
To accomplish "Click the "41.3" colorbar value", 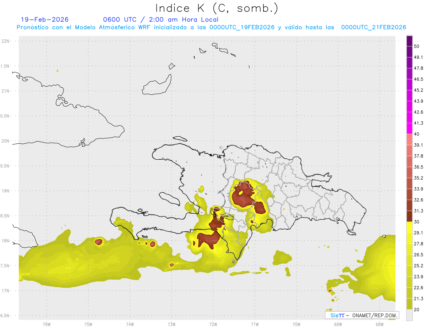I will (419, 123).
